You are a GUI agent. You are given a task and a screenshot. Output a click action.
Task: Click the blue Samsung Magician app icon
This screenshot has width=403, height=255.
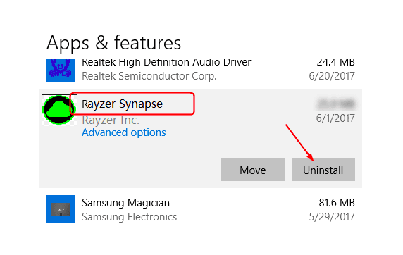tap(61, 209)
